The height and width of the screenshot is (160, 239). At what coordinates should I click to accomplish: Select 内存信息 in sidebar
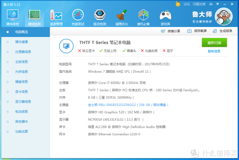click(x=25, y=72)
